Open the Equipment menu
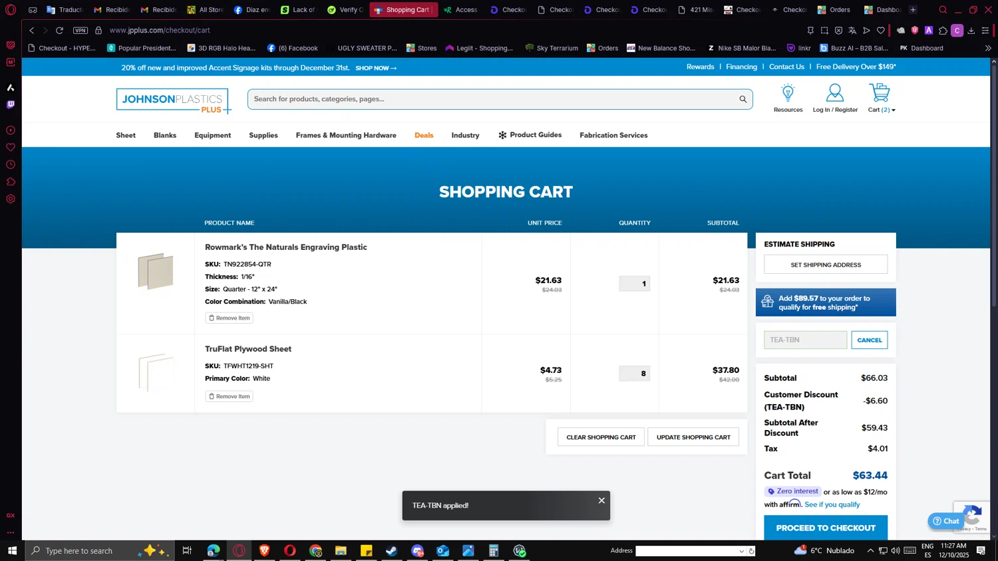 click(213, 136)
